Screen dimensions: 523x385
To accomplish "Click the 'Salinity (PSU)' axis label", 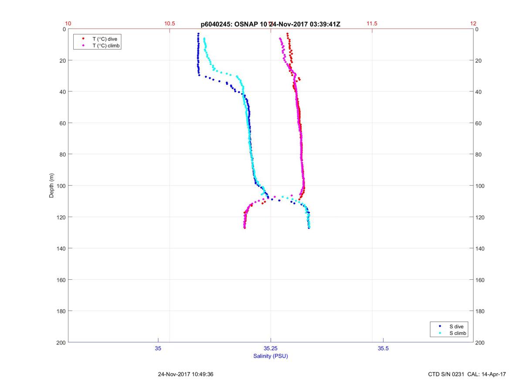I will click(271, 356).
